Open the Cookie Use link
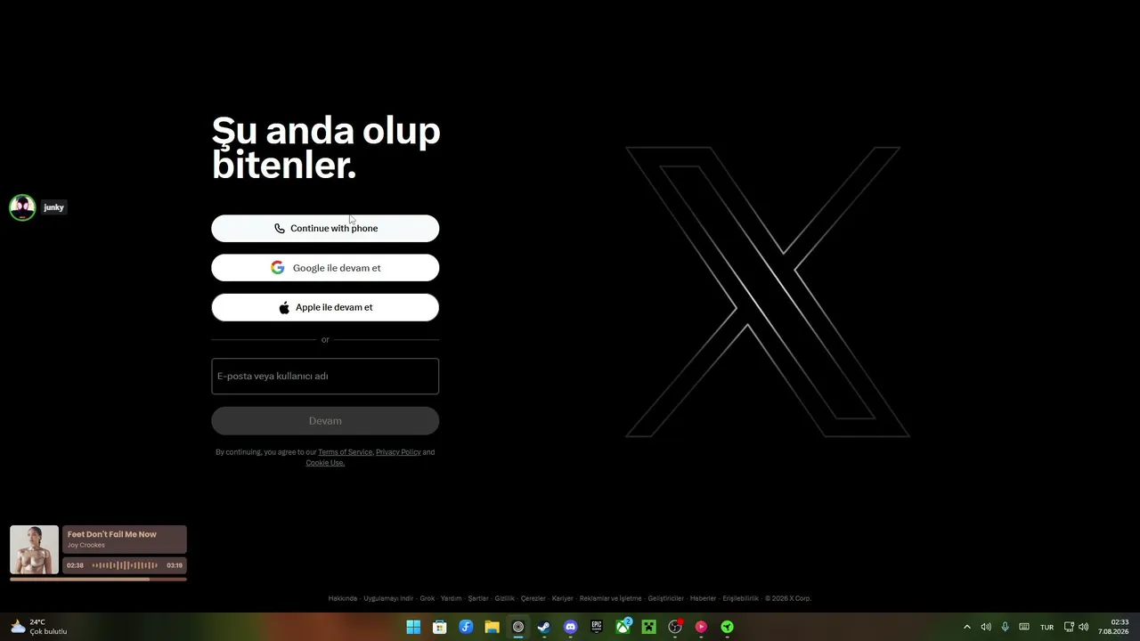Image resolution: width=1140 pixels, height=641 pixels. tap(325, 463)
